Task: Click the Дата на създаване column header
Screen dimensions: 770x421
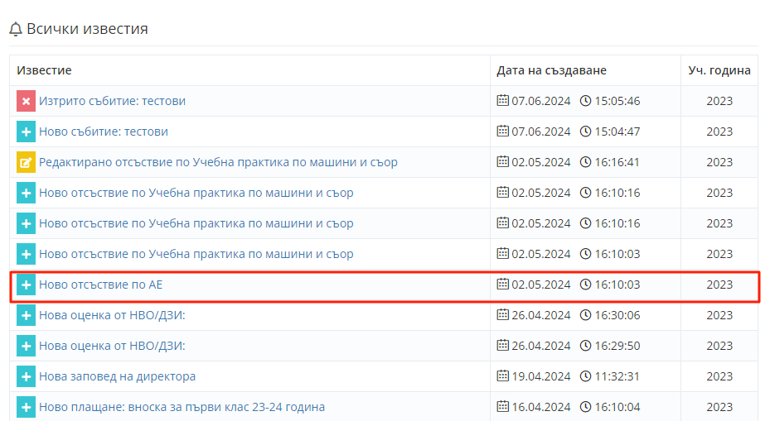Action: point(551,70)
